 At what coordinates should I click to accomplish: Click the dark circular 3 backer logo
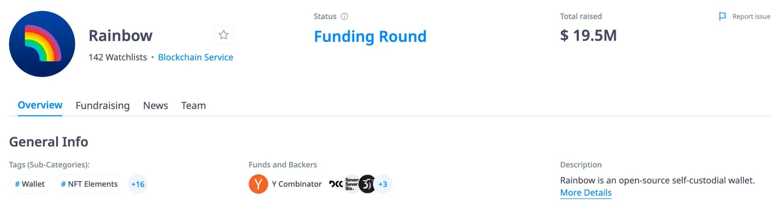click(367, 184)
